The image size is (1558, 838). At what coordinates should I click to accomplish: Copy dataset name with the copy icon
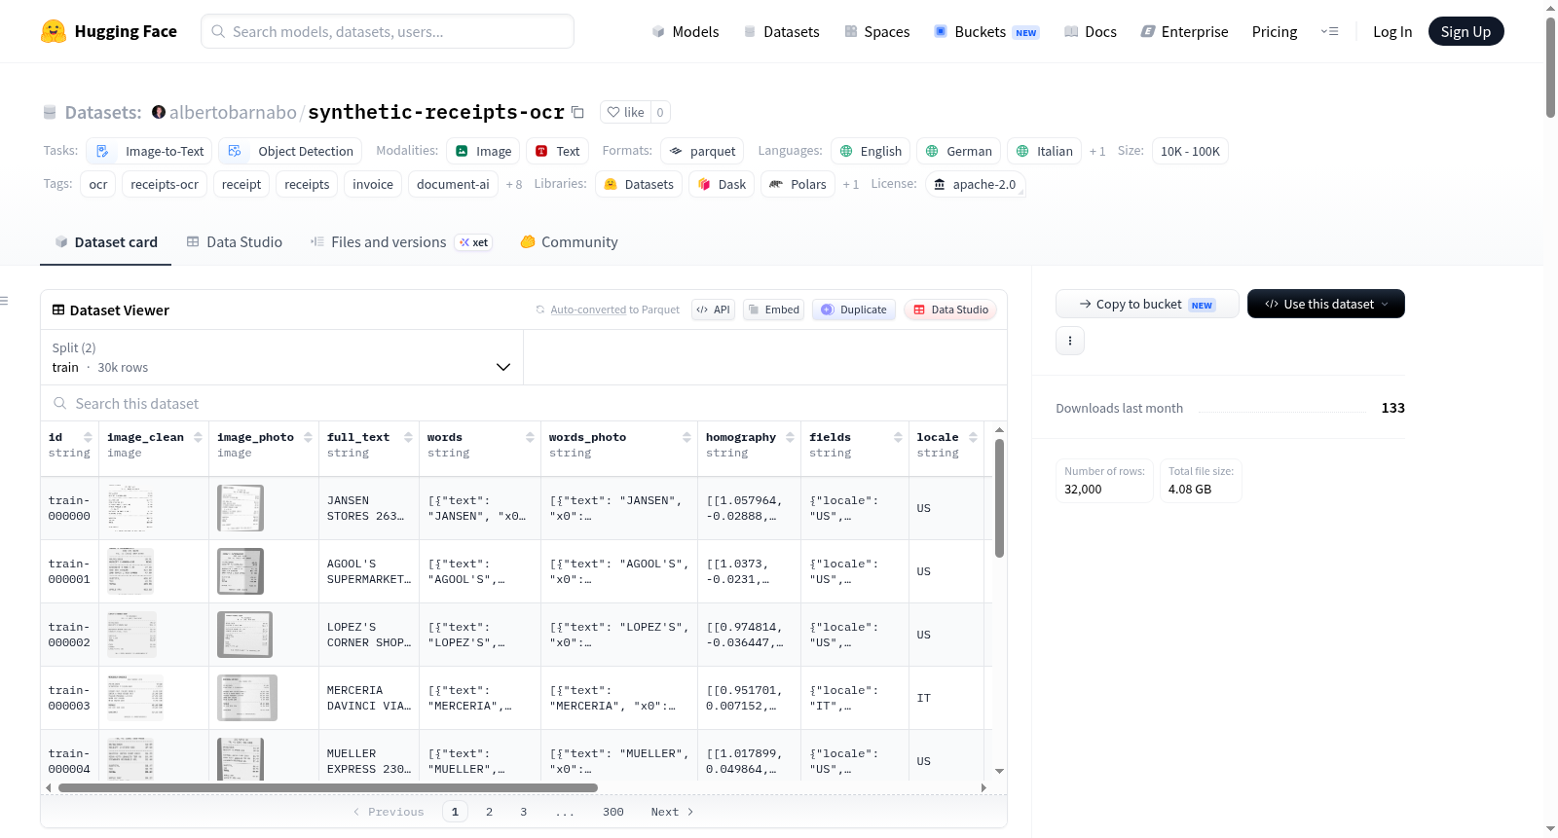pos(577,112)
